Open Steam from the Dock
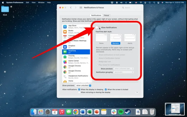The image size is (187, 117). (x=128, y=112)
